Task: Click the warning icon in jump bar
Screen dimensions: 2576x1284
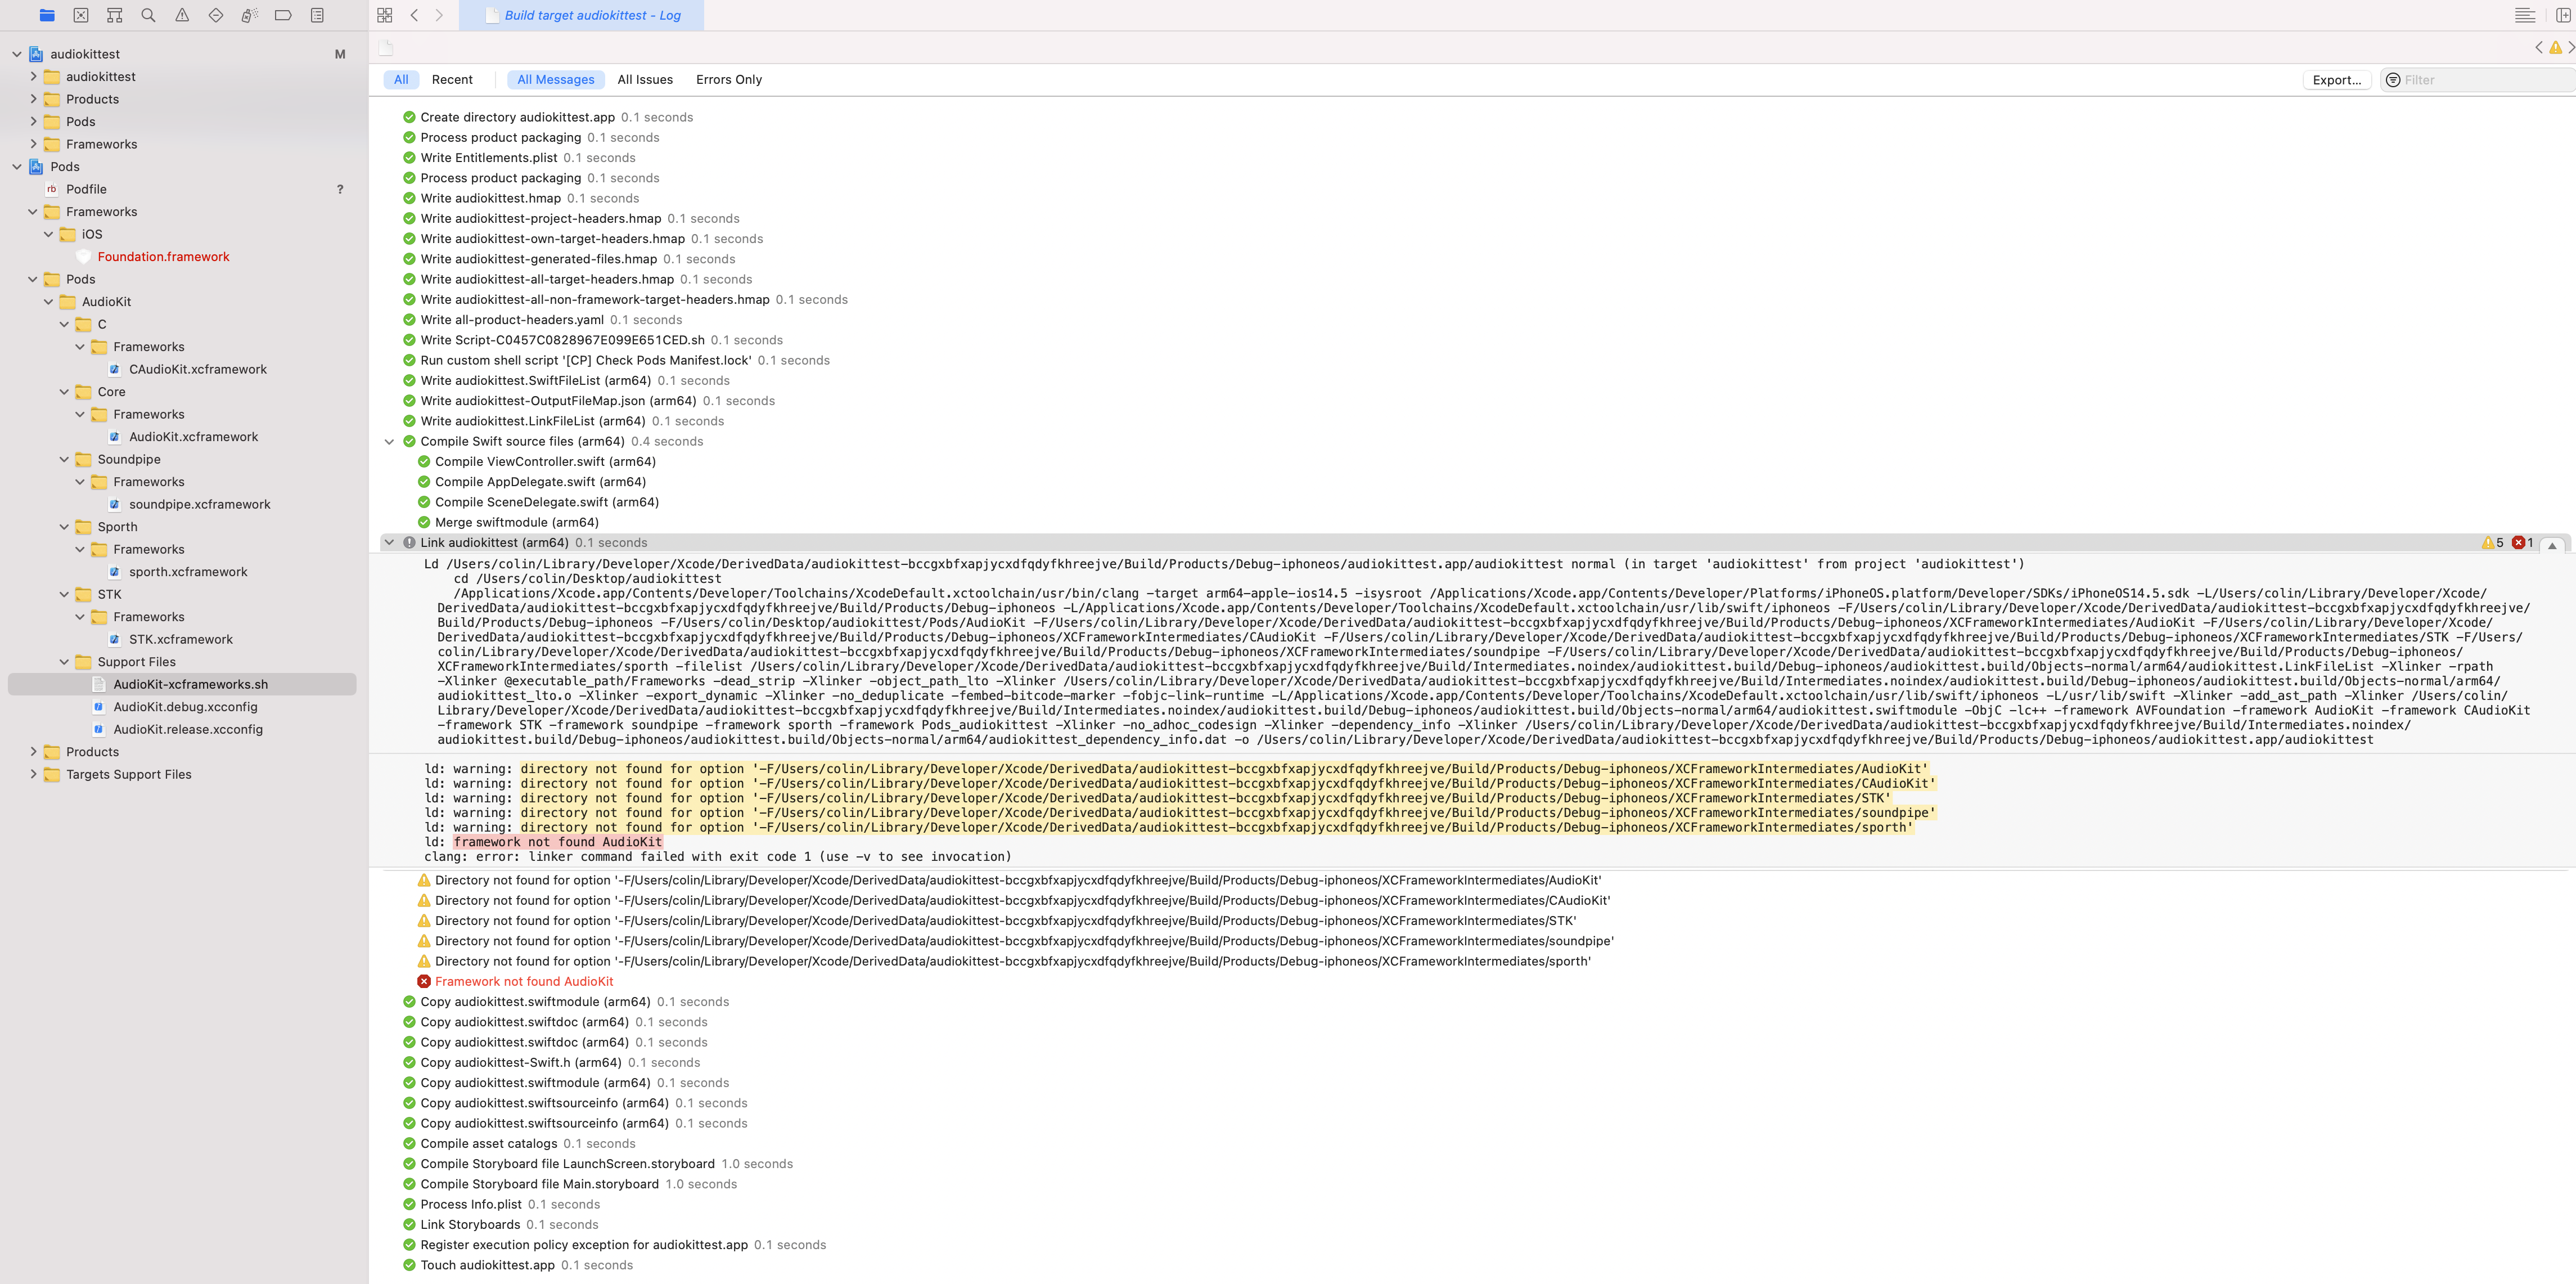Action: (2555, 47)
